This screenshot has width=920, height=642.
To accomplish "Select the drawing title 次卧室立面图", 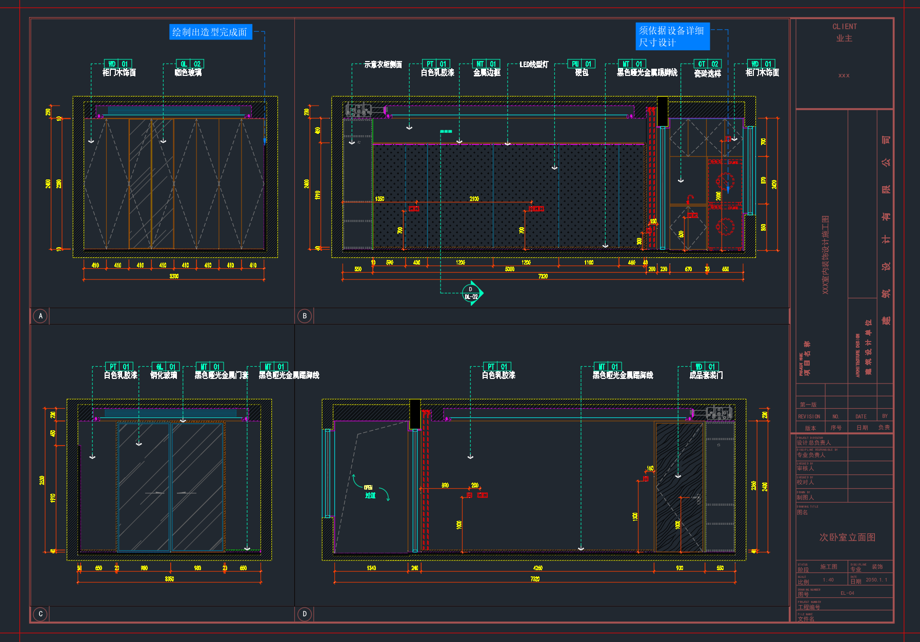I will coord(847,537).
